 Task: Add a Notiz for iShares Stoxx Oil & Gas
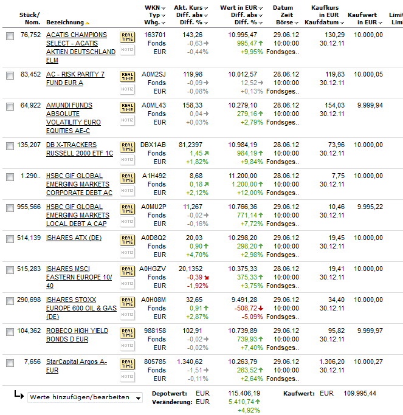tap(128, 314)
